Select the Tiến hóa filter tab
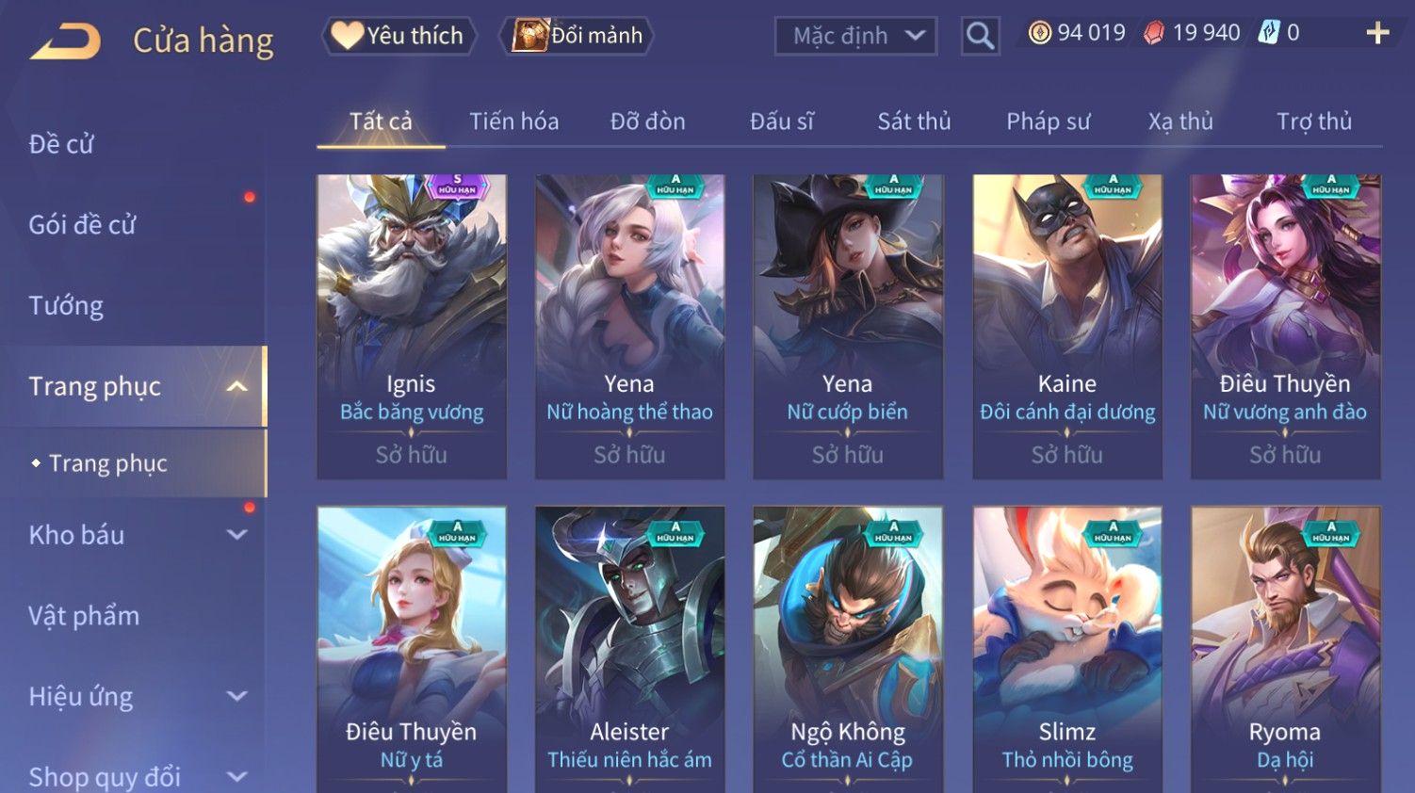The image size is (1415, 793). [x=514, y=121]
